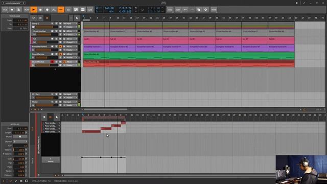Click the arrow beside the Velocity value
The height and width of the screenshot is (184, 327).
click(26, 150)
